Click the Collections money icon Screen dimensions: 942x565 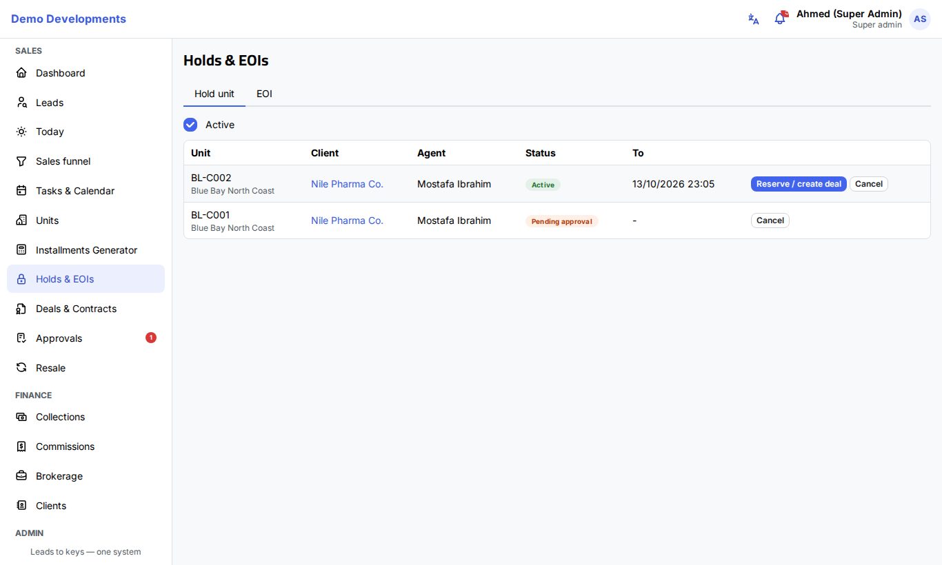click(21, 417)
